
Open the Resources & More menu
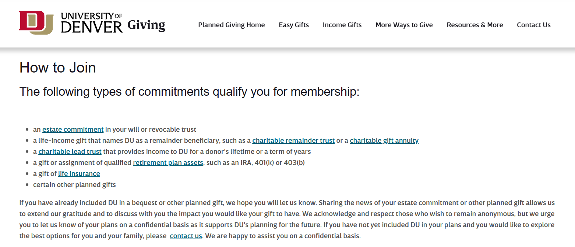click(x=475, y=25)
